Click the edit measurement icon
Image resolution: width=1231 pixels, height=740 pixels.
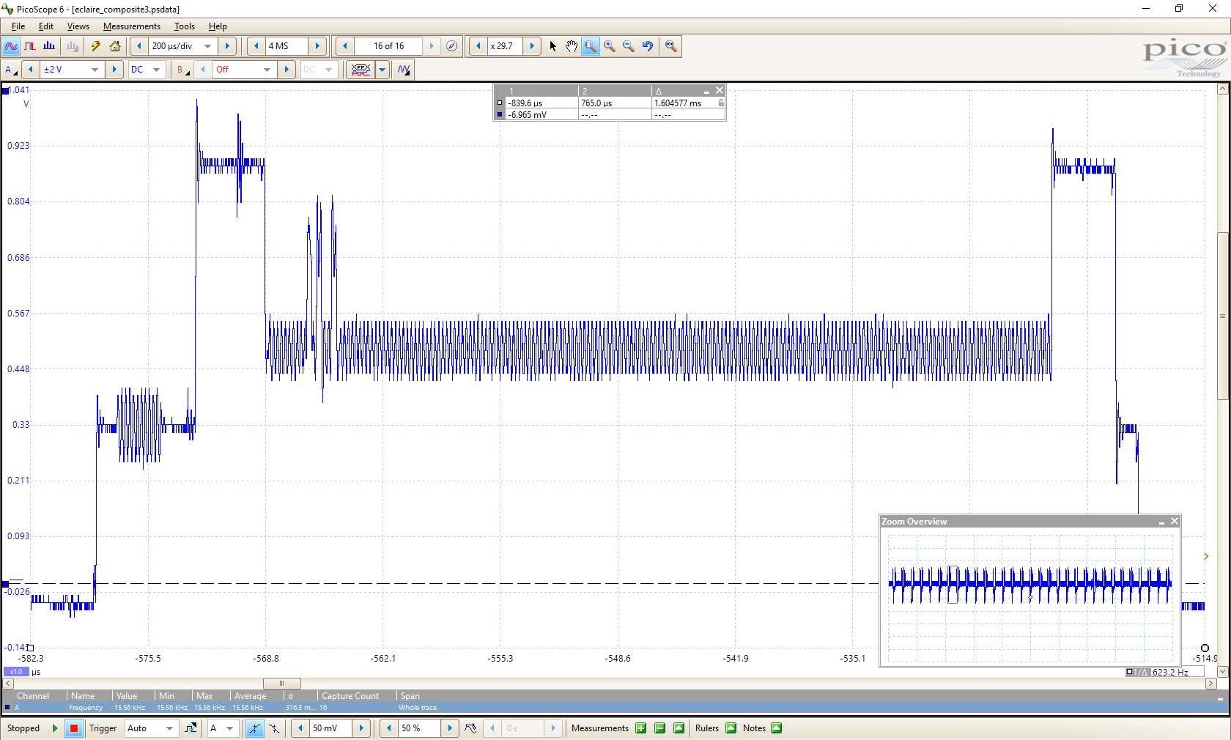coord(679,728)
